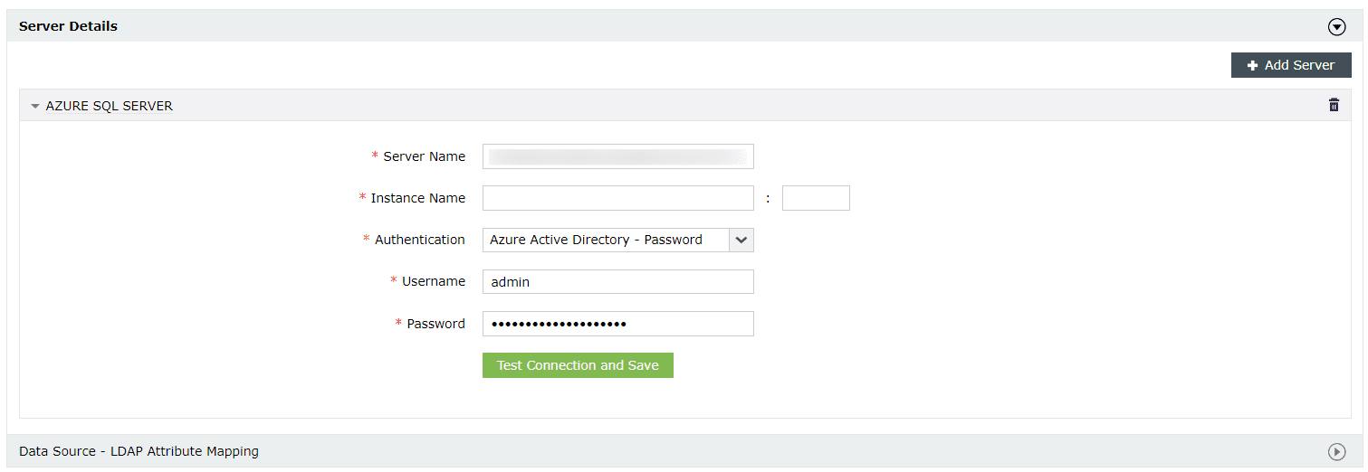Click the Password field label

click(435, 324)
